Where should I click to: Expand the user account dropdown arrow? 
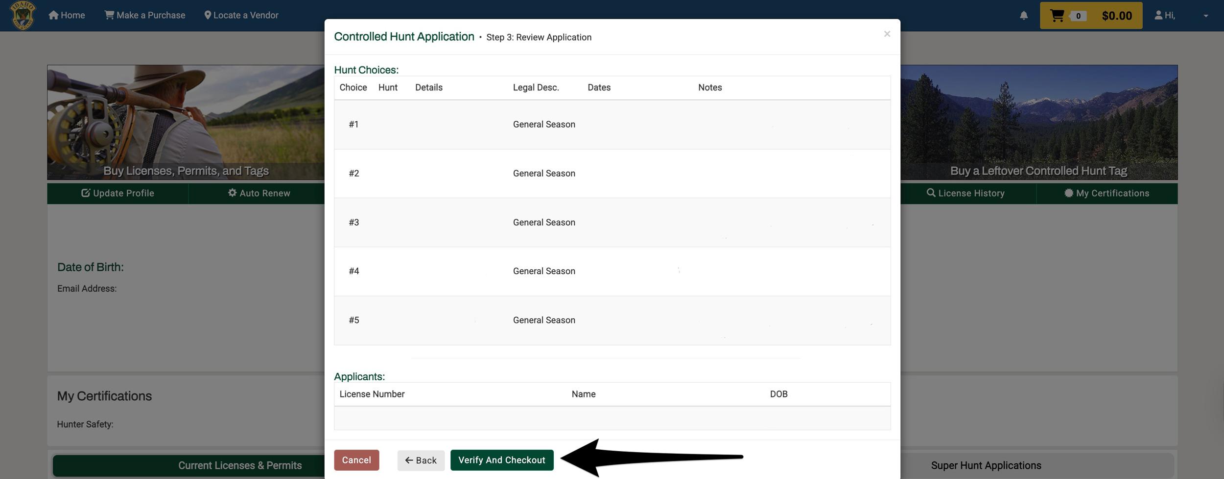(x=1205, y=16)
